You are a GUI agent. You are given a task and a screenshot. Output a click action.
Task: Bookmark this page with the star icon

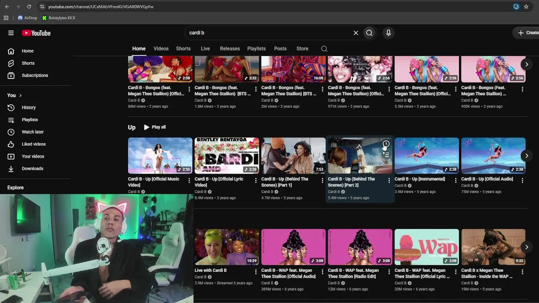point(526,7)
